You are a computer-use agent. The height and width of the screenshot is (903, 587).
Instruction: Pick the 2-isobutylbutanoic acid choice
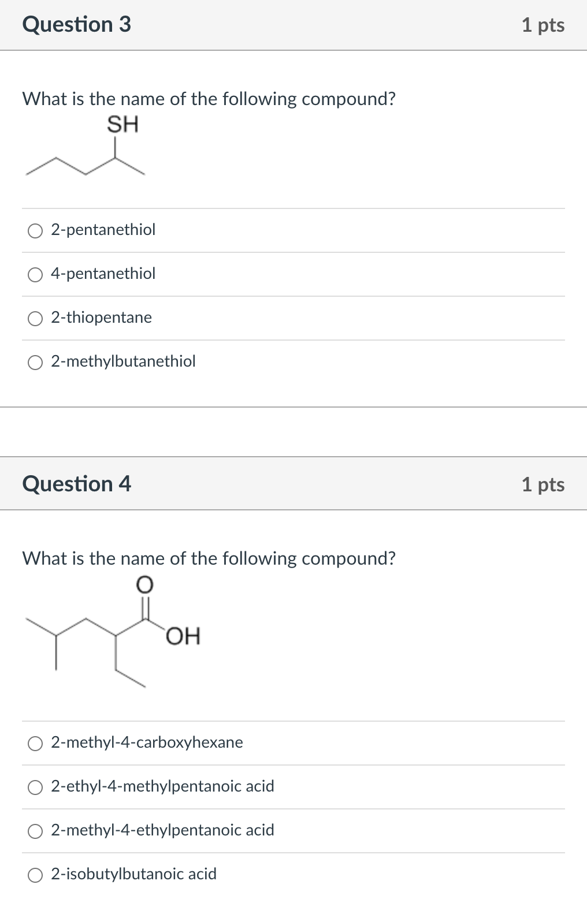(x=35, y=875)
